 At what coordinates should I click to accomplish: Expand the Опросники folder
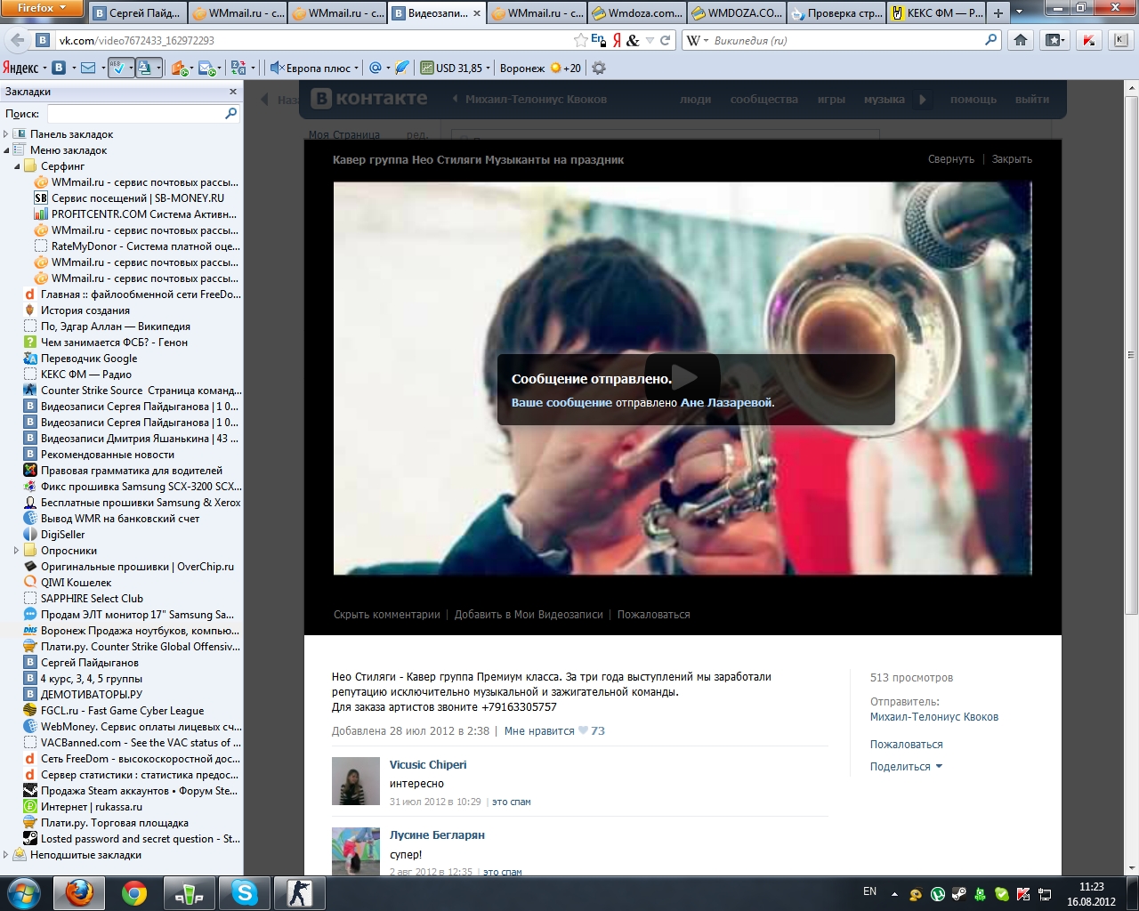click(17, 551)
